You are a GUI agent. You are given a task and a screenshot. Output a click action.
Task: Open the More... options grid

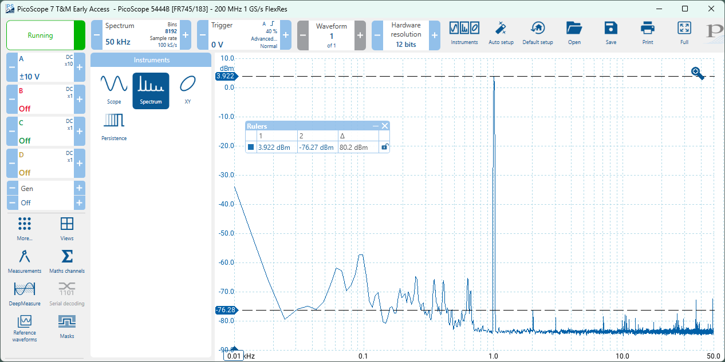point(25,229)
